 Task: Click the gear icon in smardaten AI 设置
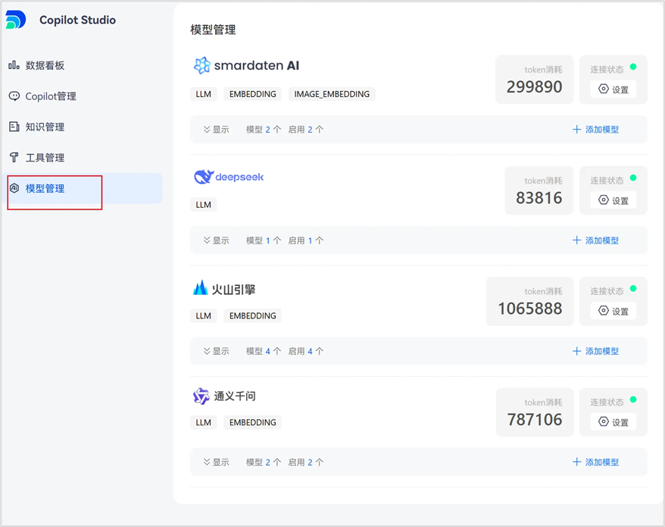[603, 89]
